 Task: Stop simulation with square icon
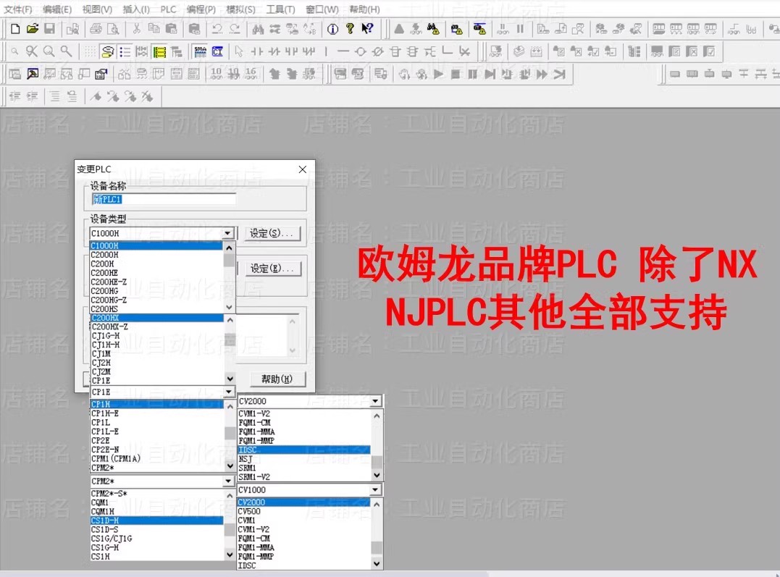455,74
